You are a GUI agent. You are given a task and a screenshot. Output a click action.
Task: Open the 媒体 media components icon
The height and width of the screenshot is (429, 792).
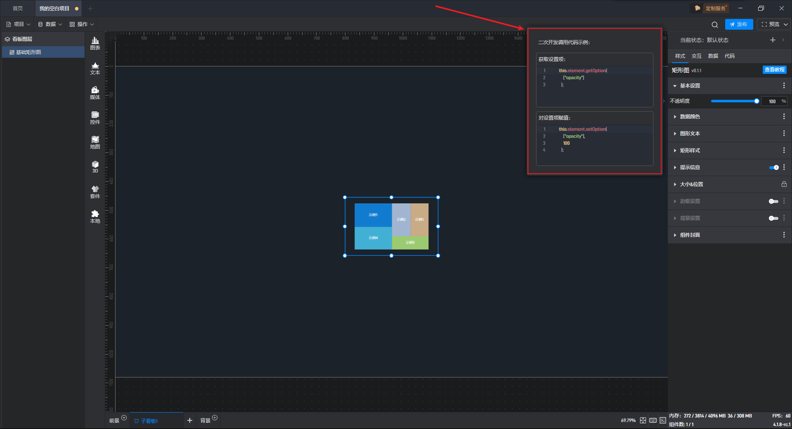[95, 93]
